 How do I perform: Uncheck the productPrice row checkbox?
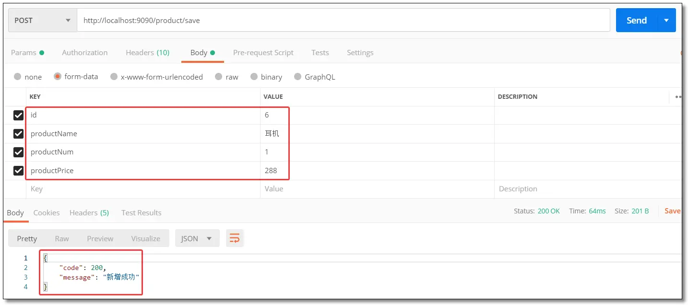(18, 170)
